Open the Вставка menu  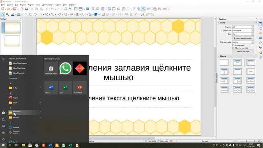pyautogui.click(x=23, y=5)
